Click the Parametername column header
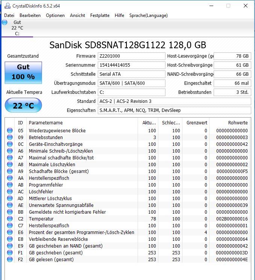 click(82, 123)
